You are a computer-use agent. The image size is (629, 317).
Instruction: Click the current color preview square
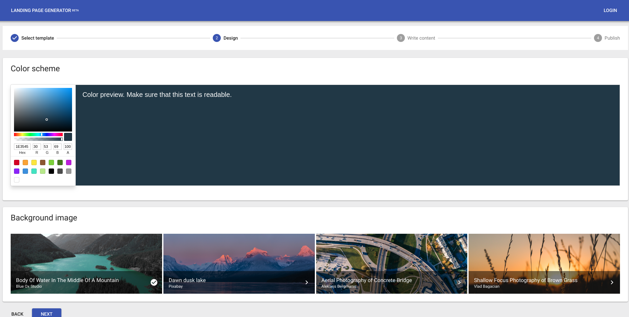pos(68,137)
